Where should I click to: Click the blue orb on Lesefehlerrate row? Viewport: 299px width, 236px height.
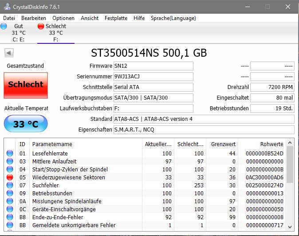10,153
